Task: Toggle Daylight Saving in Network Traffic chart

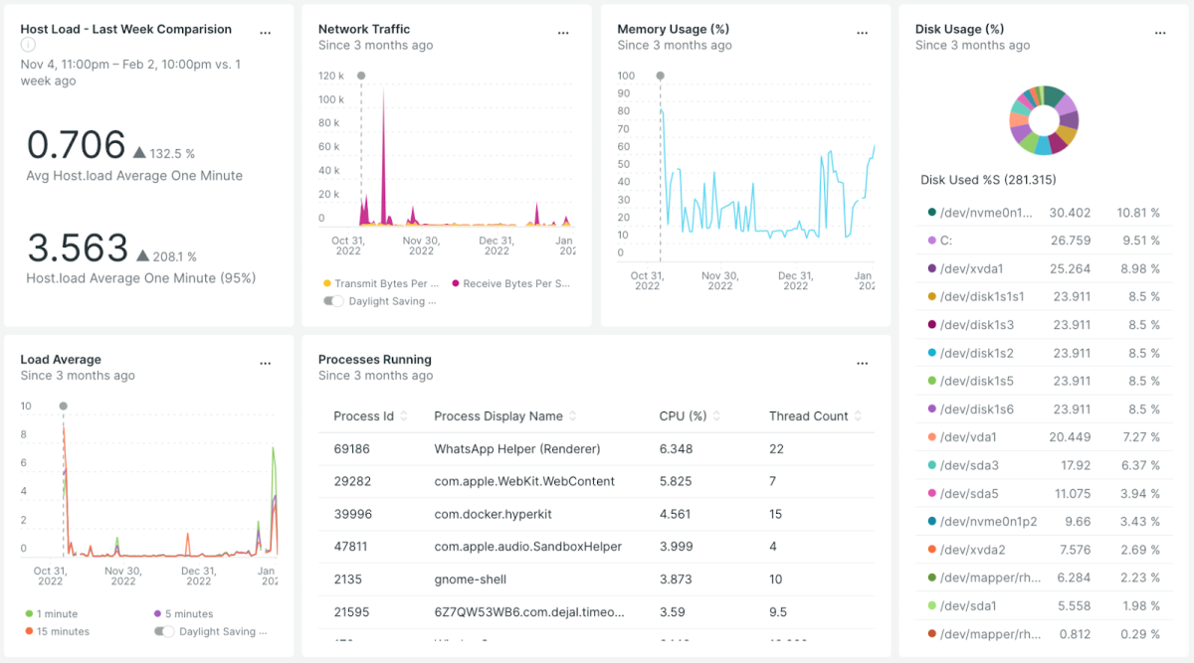Action: pyautogui.click(x=333, y=301)
